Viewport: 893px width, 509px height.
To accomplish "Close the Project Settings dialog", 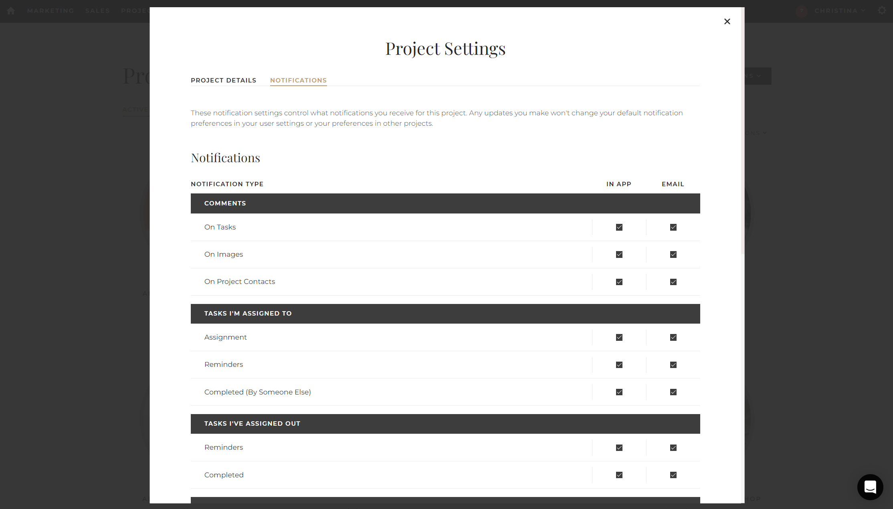I will [x=727, y=21].
